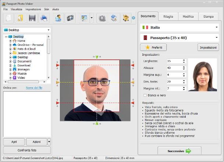This screenshot has width=224, height=162.
Task: Select the Documento tab
Action: click(148, 16)
